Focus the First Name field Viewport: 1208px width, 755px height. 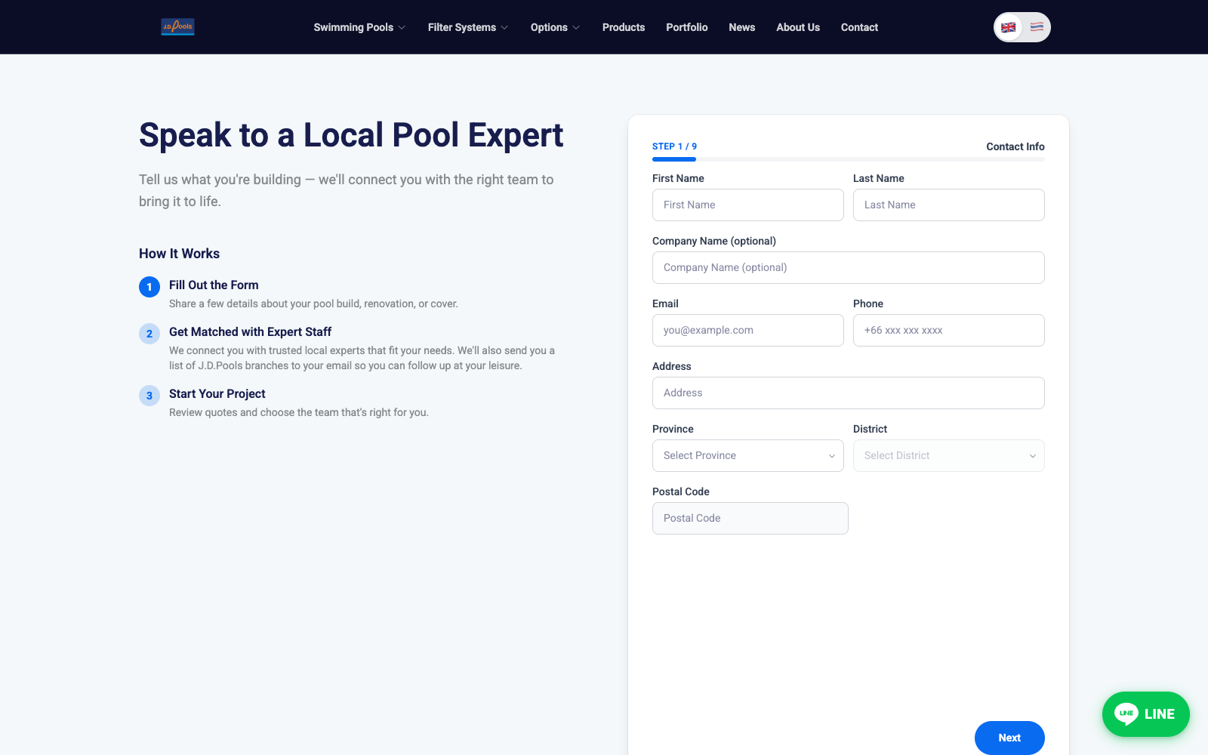(747, 205)
